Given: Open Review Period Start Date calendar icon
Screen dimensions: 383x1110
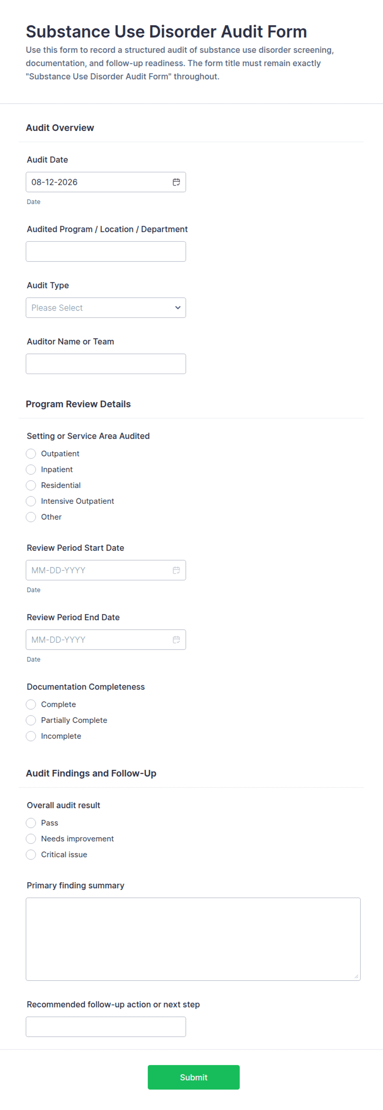Looking at the screenshot, I should (x=176, y=570).
